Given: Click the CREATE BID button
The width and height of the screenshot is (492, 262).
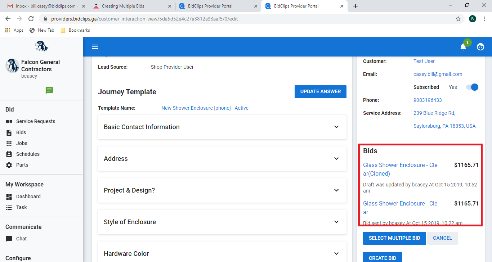Looking at the screenshot, I should point(383,257).
